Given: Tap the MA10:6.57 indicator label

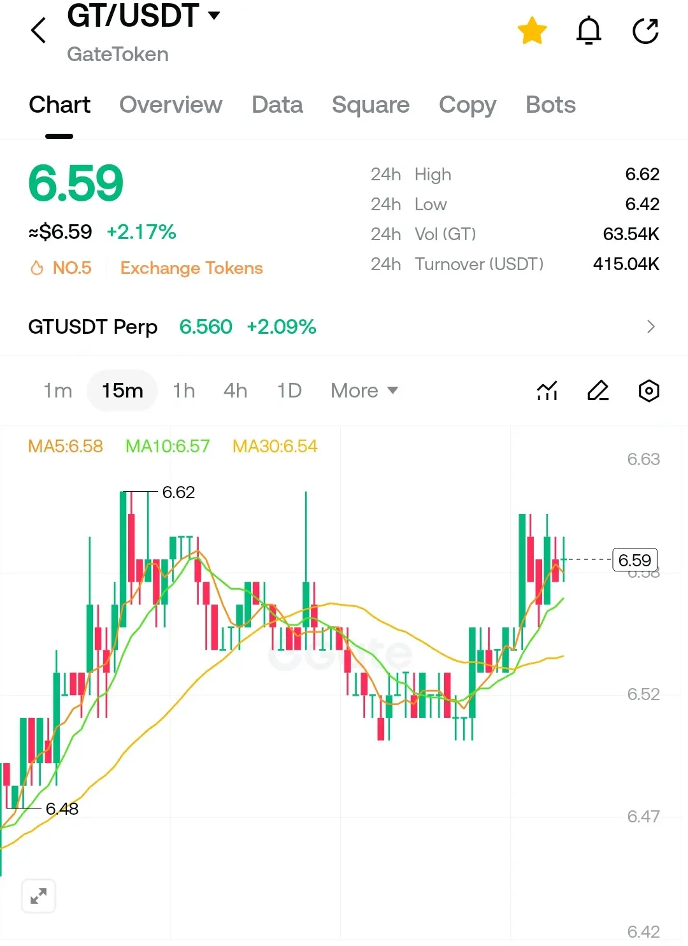Looking at the screenshot, I should click(168, 446).
